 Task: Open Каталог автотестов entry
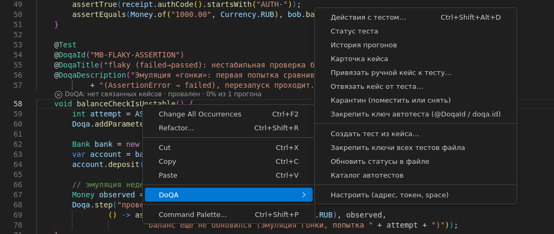click(415, 175)
